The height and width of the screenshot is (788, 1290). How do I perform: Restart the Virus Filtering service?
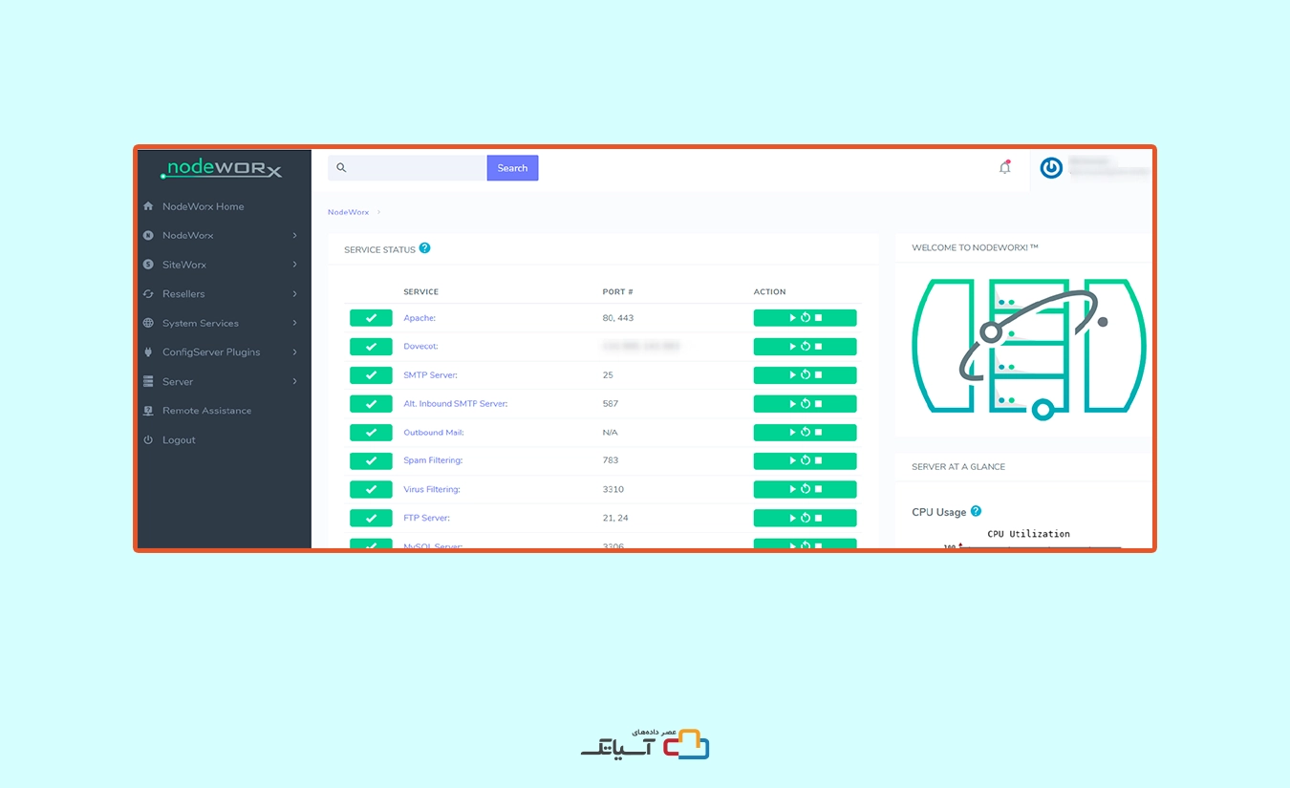pyautogui.click(x=806, y=489)
